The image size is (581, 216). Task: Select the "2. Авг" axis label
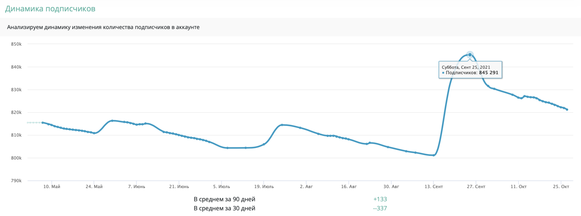pos(306,187)
